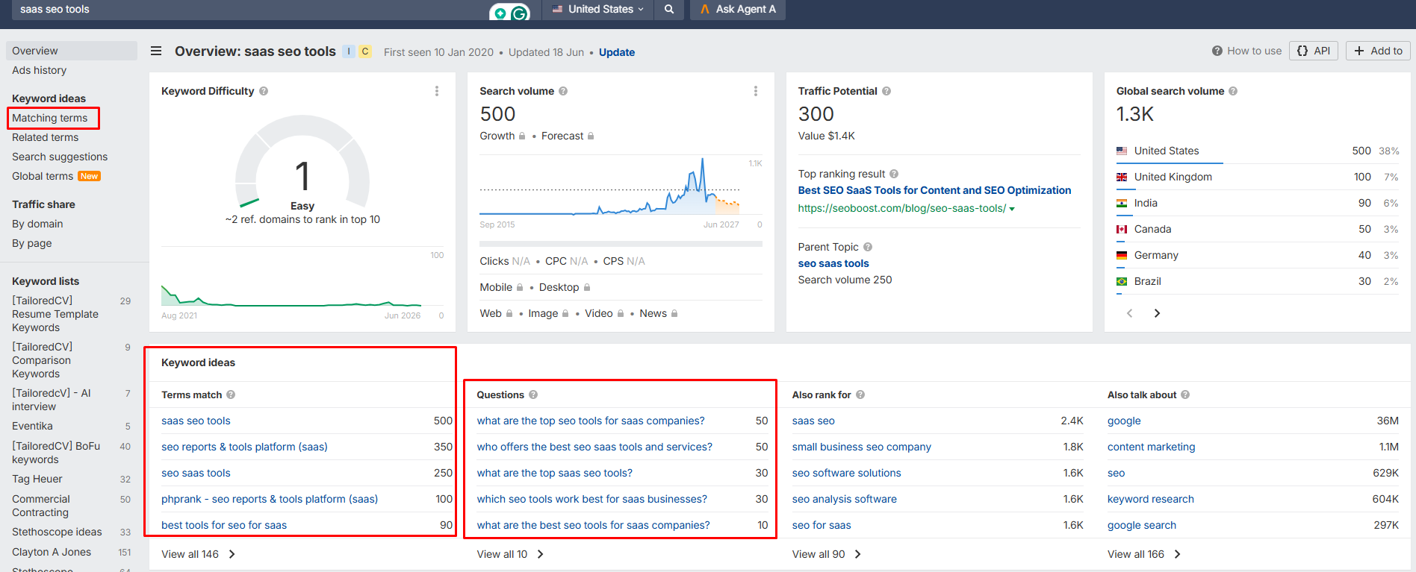The height and width of the screenshot is (572, 1416).
Task: Select Overview in the left sidebar
Action: click(x=72, y=51)
